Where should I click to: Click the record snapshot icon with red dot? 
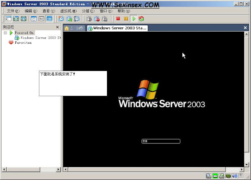[x=97, y=19]
